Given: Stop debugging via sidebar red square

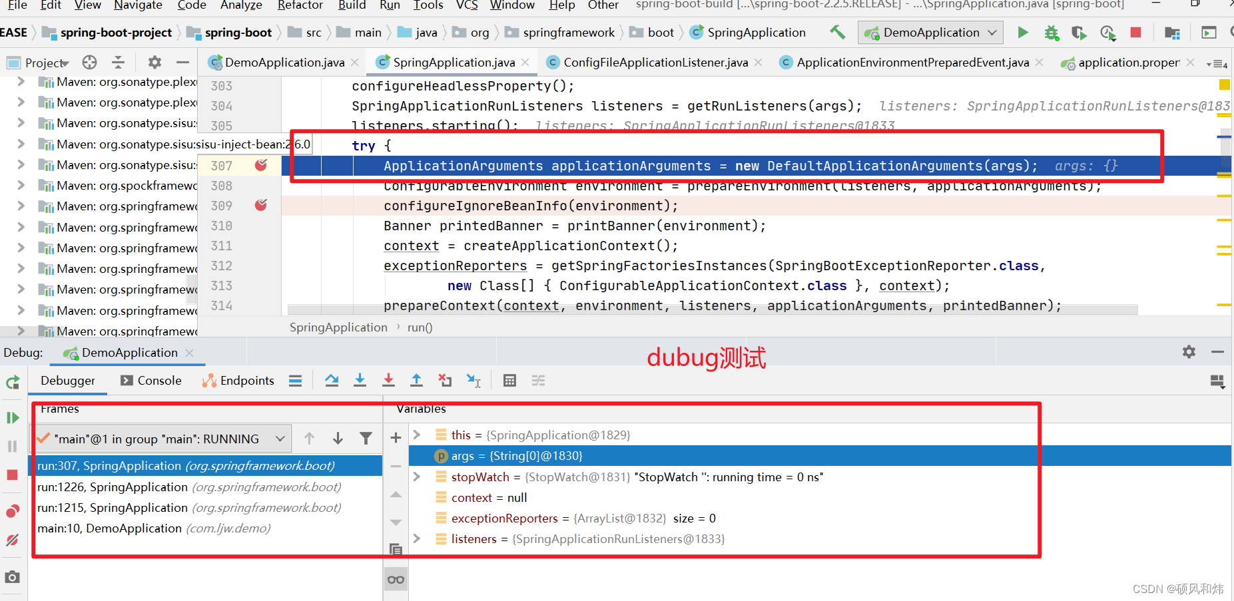Looking at the screenshot, I should (13, 475).
